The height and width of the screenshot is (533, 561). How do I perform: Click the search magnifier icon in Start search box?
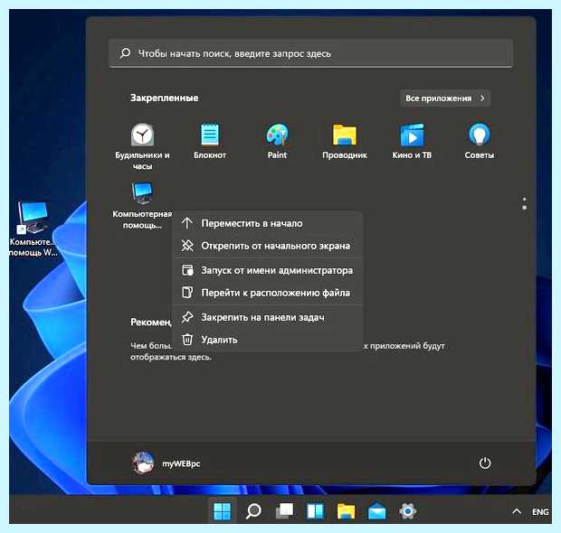click(x=125, y=53)
